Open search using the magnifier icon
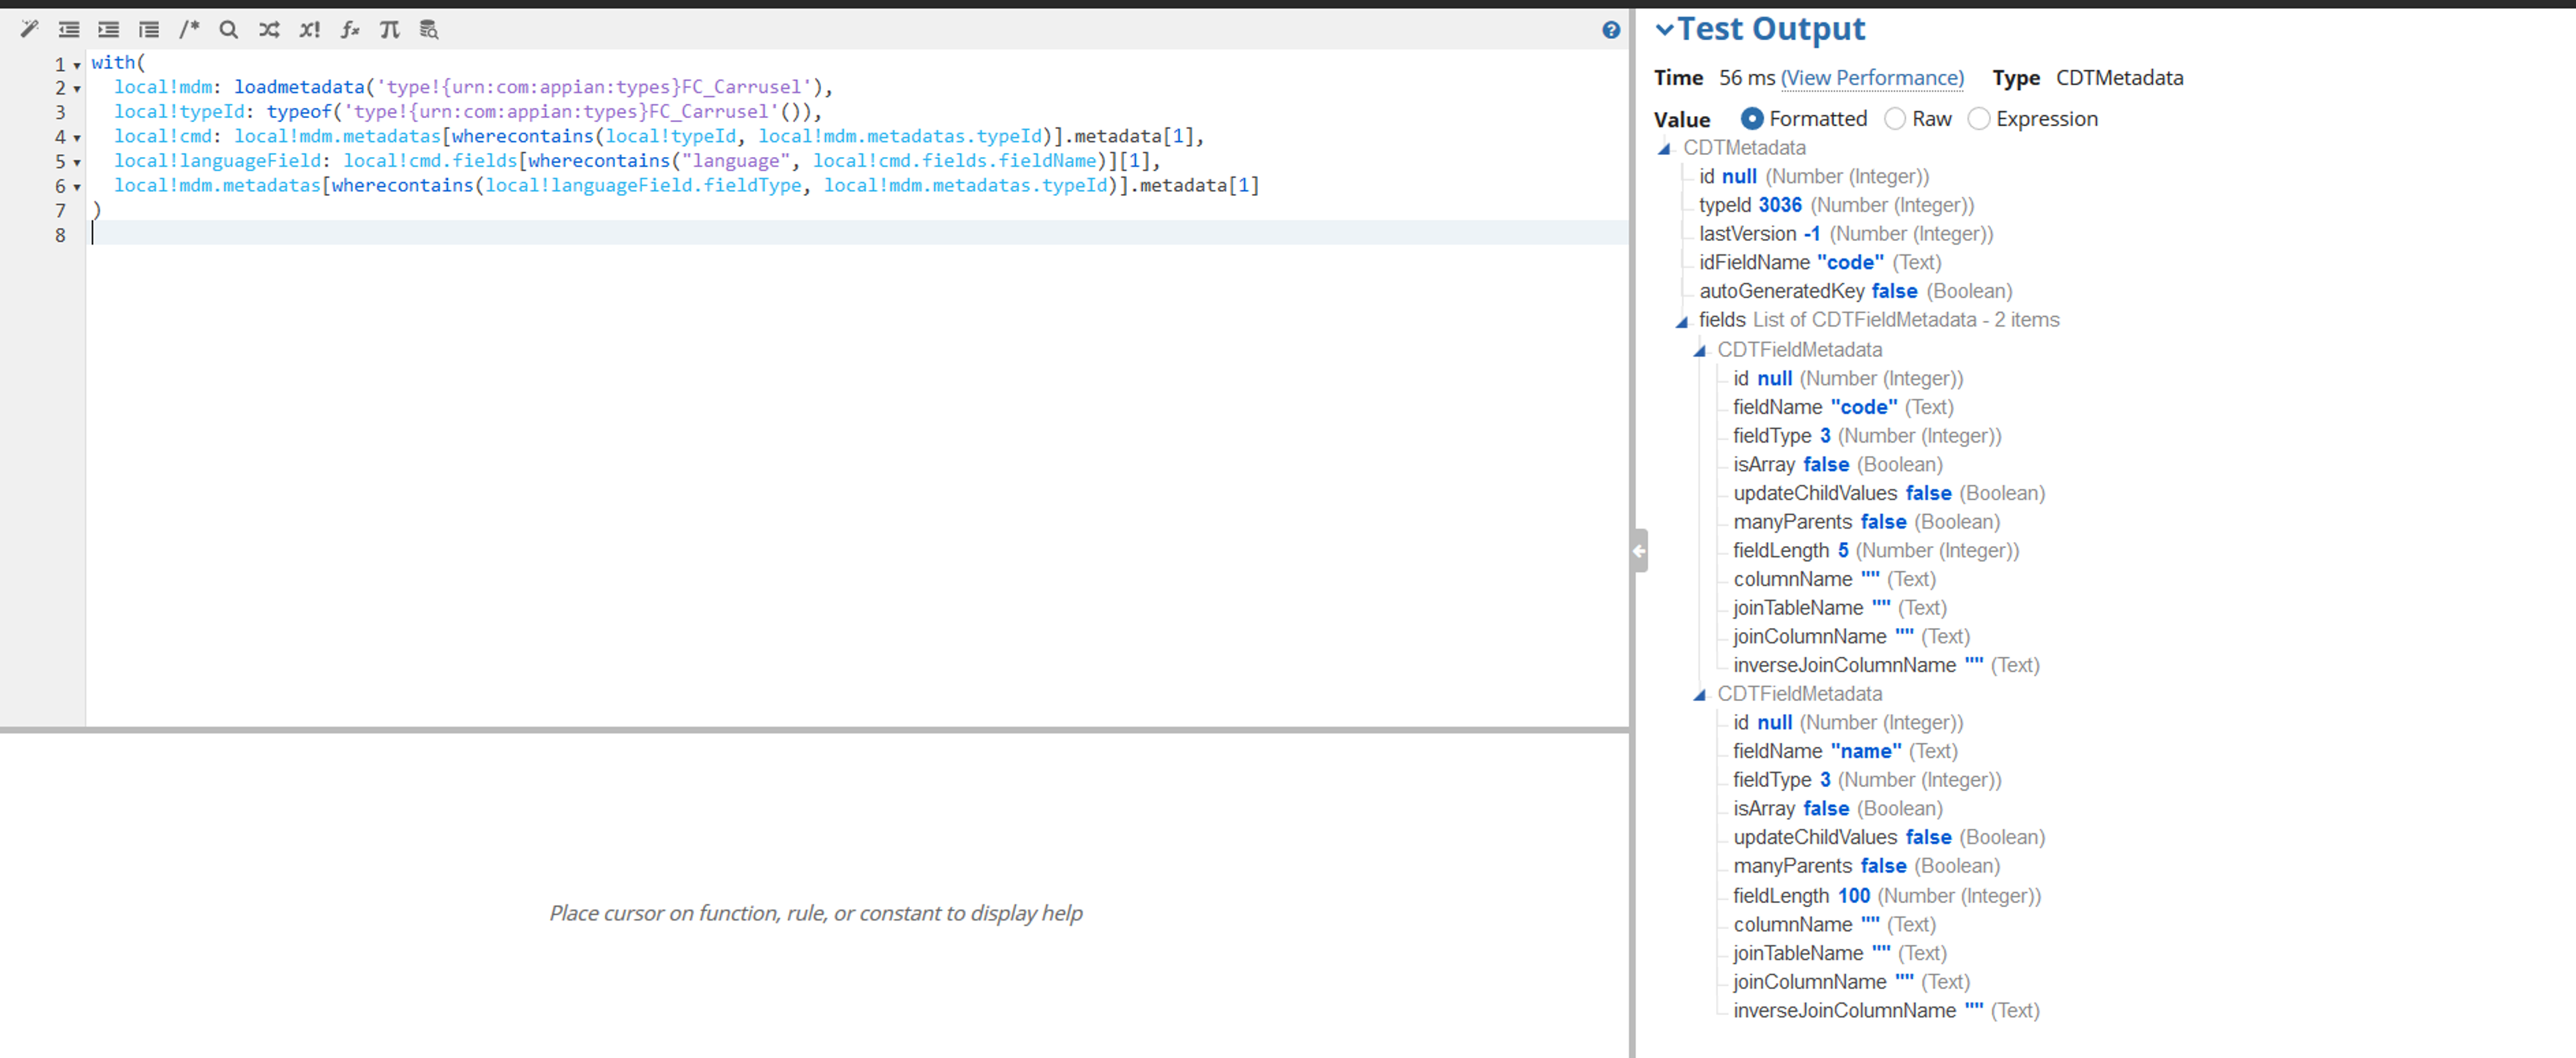 coord(229,29)
